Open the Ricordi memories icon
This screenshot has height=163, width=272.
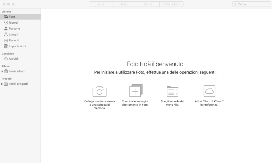pos(6,23)
